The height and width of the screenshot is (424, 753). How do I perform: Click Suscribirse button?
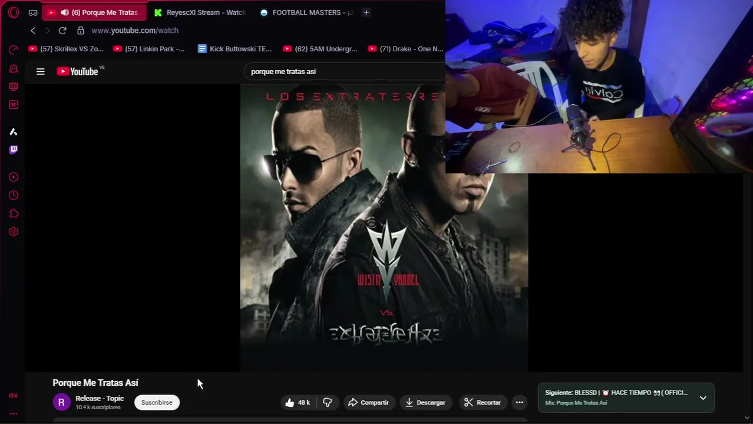pyautogui.click(x=157, y=402)
